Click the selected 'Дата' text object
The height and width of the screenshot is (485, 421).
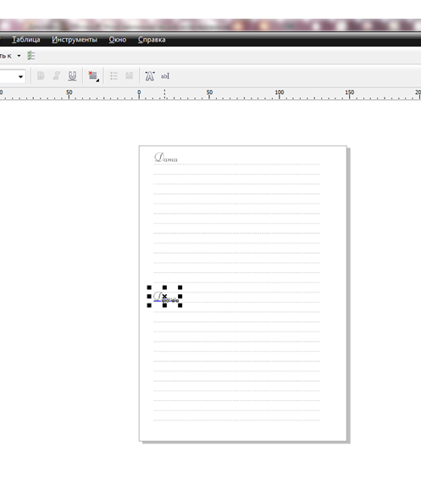click(166, 297)
